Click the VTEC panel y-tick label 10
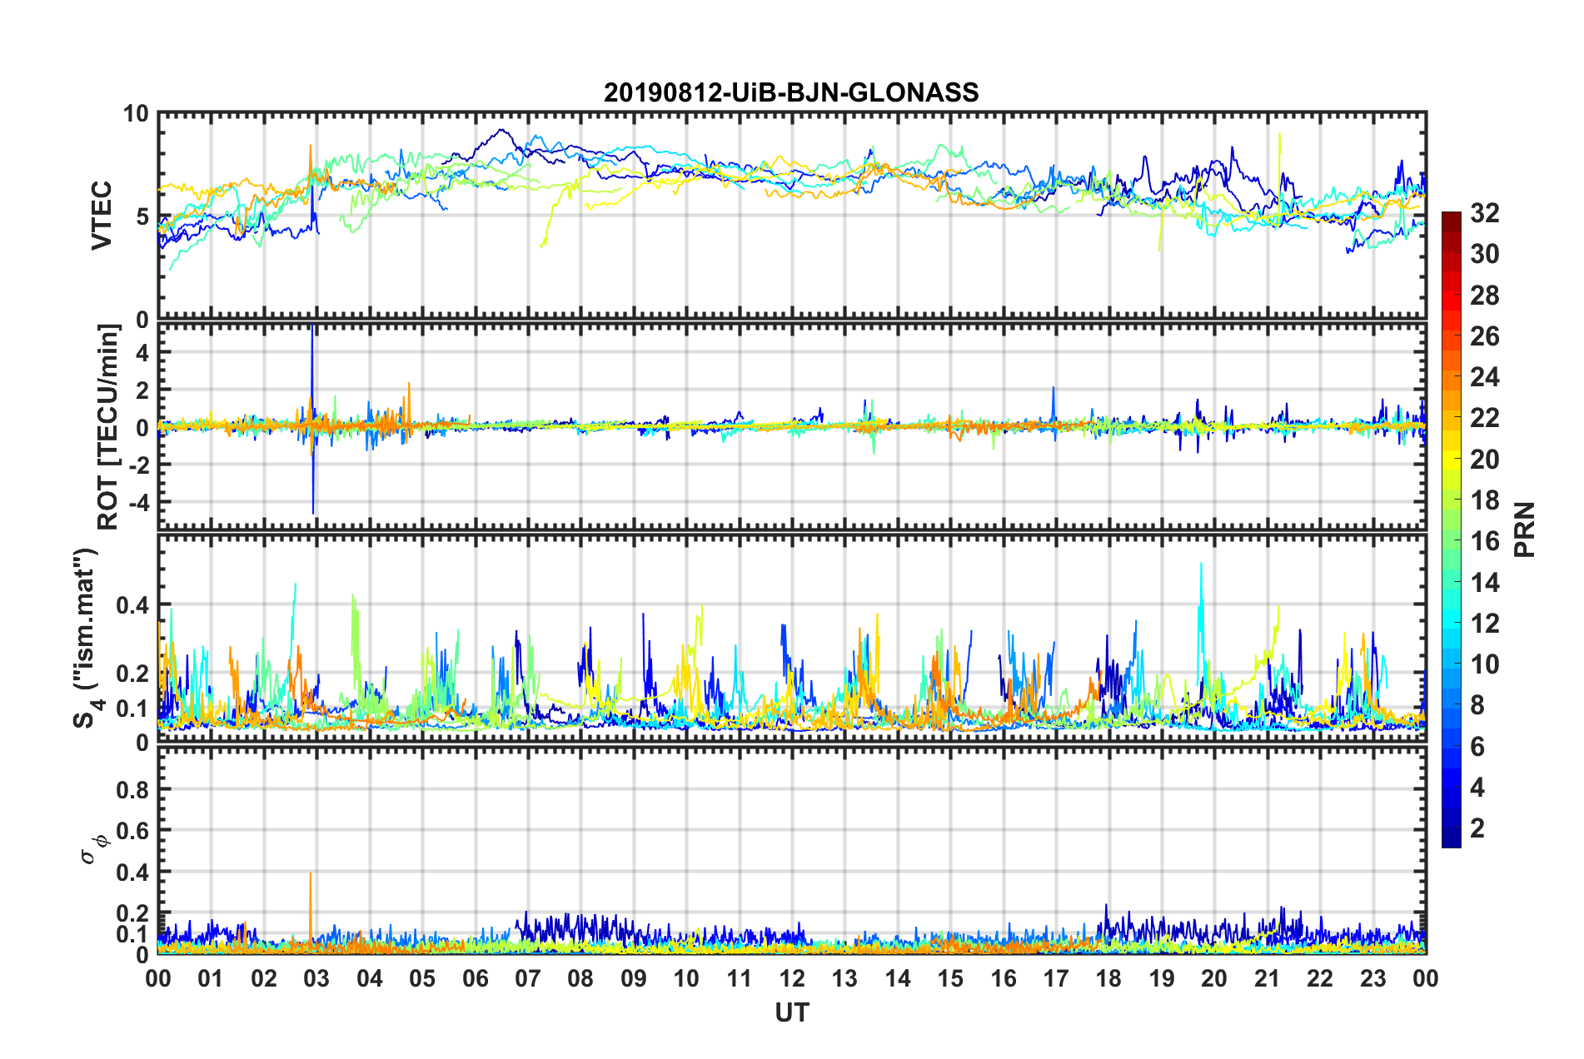This screenshot has height=1059, width=1584. (x=136, y=114)
